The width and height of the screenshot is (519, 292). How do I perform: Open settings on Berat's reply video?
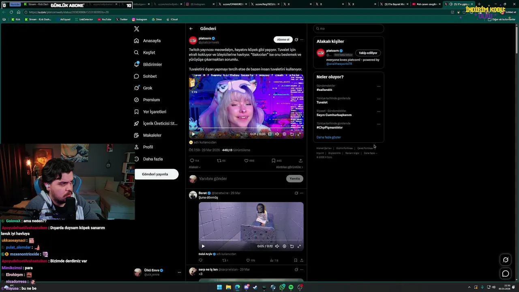284,246
